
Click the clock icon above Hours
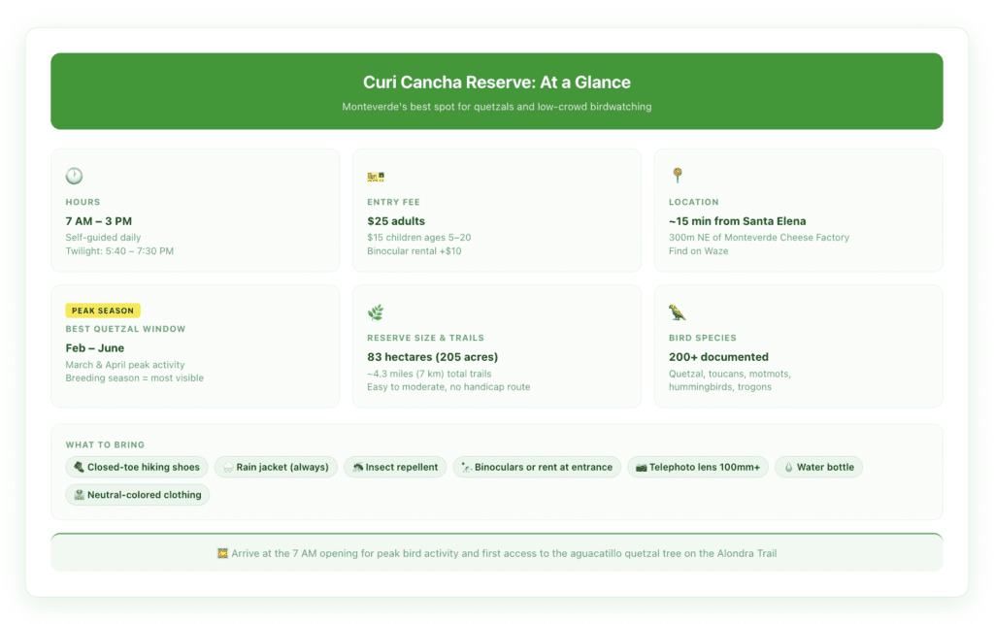pos(74,176)
